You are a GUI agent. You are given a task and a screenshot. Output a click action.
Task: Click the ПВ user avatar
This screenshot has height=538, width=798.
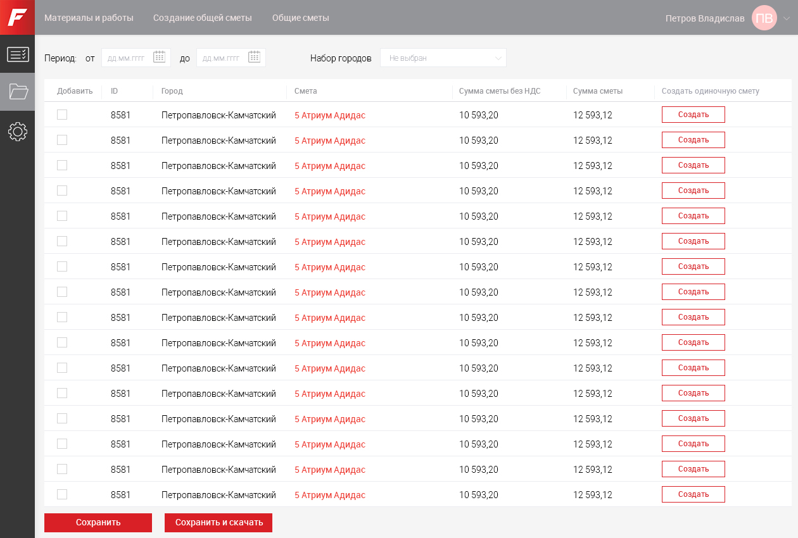click(x=764, y=18)
